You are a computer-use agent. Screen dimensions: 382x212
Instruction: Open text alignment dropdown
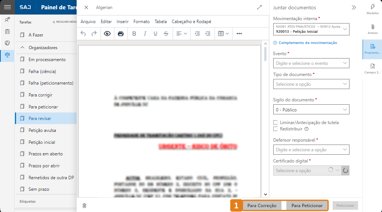(182, 34)
